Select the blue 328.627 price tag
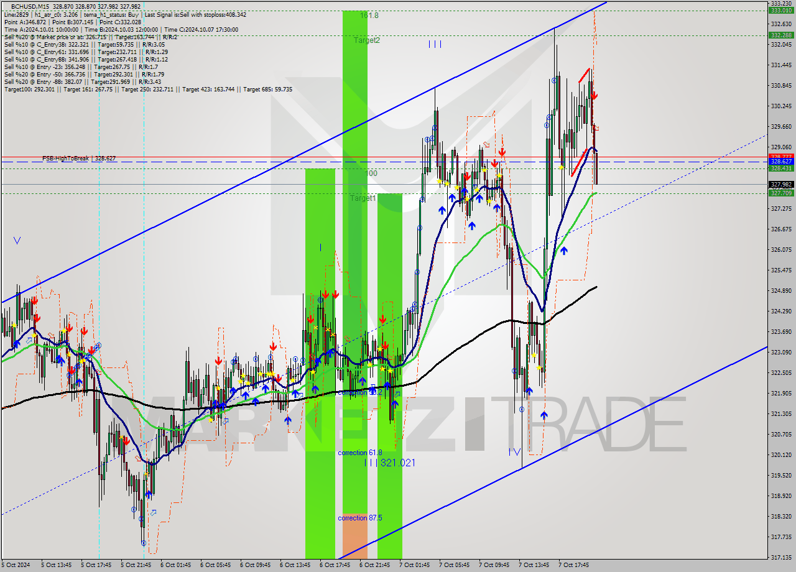 782,162
